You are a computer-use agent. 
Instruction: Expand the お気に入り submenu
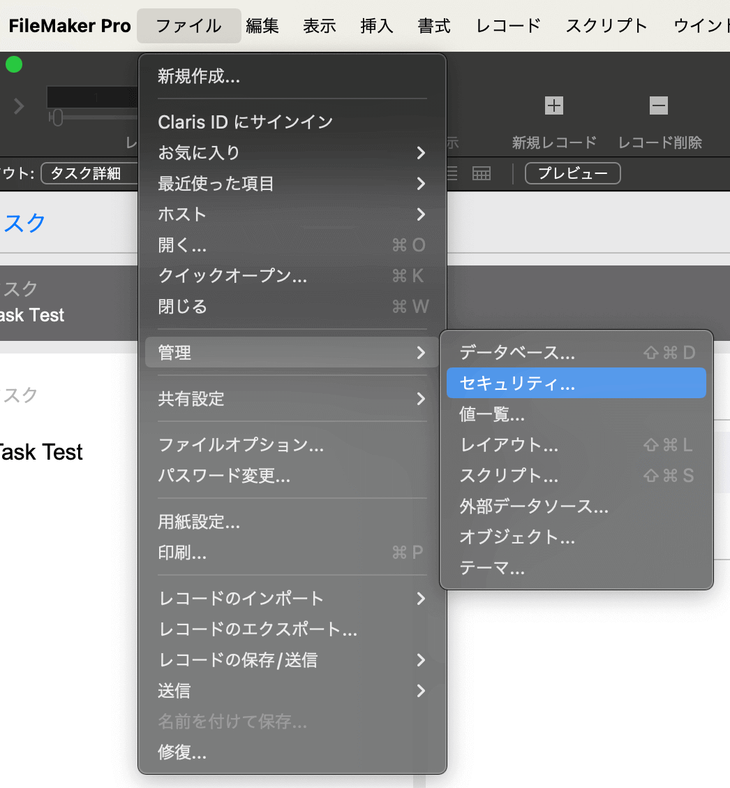(x=292, y=153)
